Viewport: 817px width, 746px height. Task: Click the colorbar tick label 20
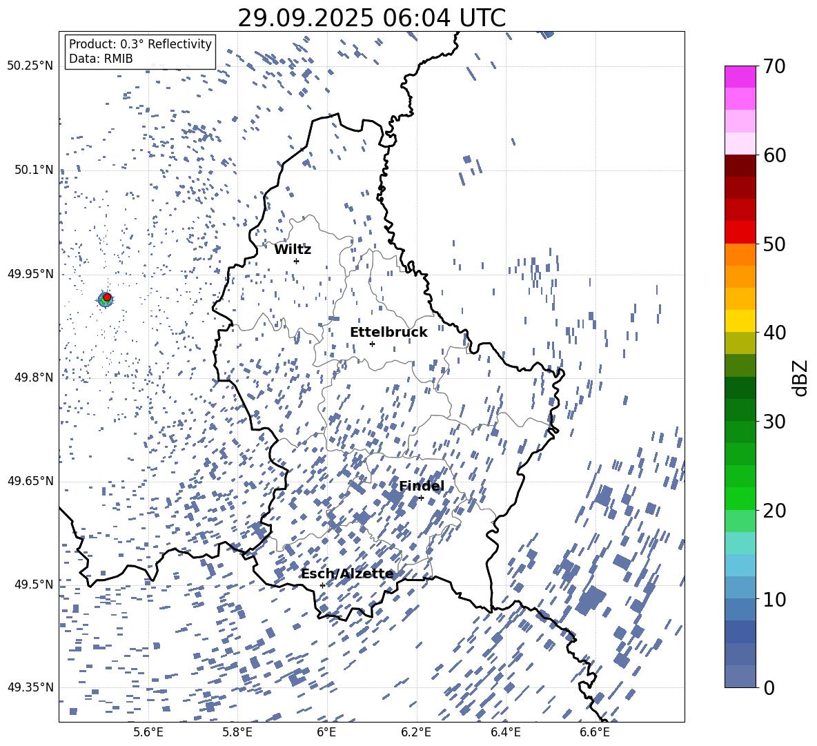pos(774,511)
